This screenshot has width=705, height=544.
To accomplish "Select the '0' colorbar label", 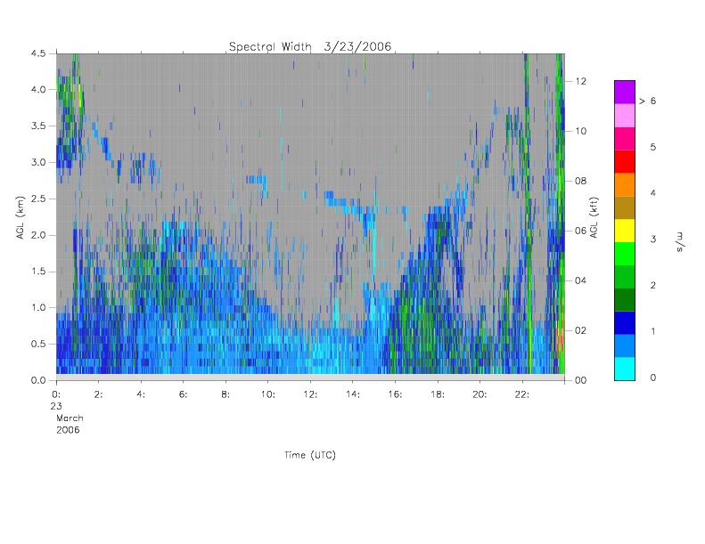I will 652,378.
